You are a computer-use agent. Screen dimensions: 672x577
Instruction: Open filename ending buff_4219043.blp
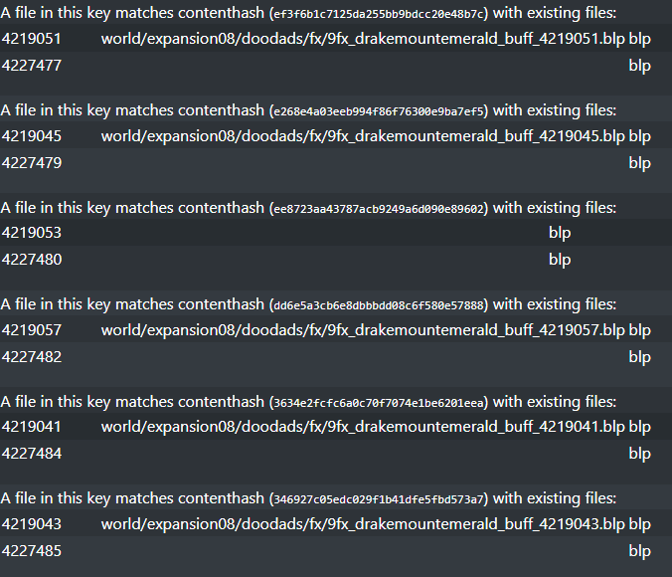pyautogui.click(x=363, y=524)
